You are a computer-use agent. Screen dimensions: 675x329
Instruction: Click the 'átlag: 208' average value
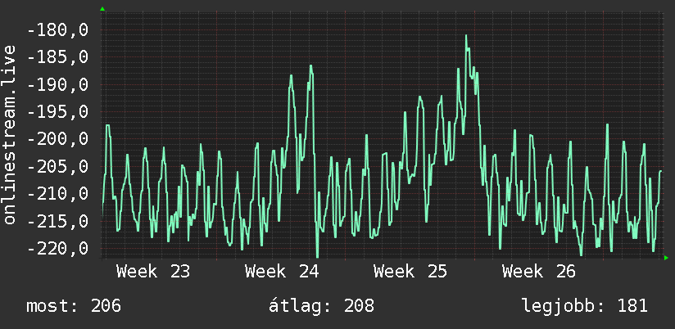tap(322, 306)
